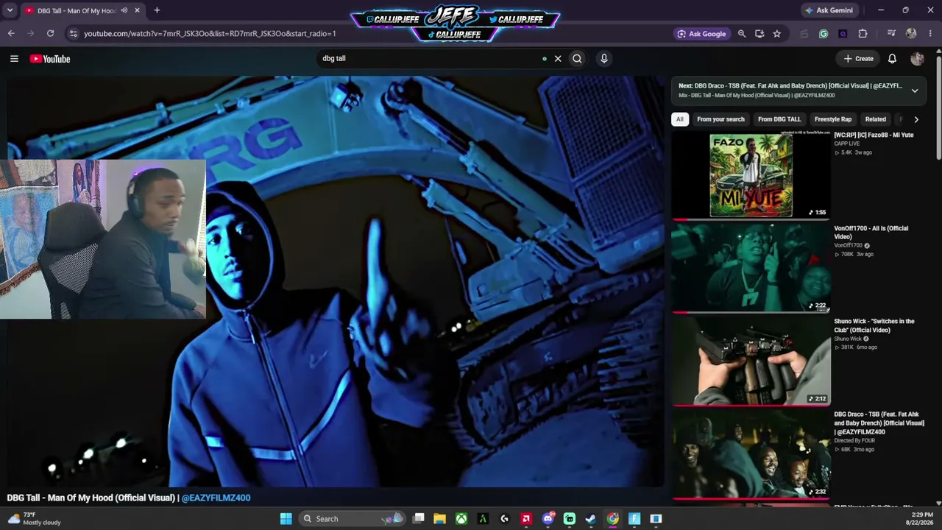Select the All filter chip
The width and height of the screenshot is (942, 530).
pos(679,119)
